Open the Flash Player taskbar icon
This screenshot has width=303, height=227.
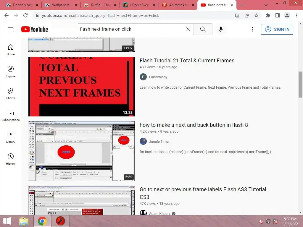point(60,221)
